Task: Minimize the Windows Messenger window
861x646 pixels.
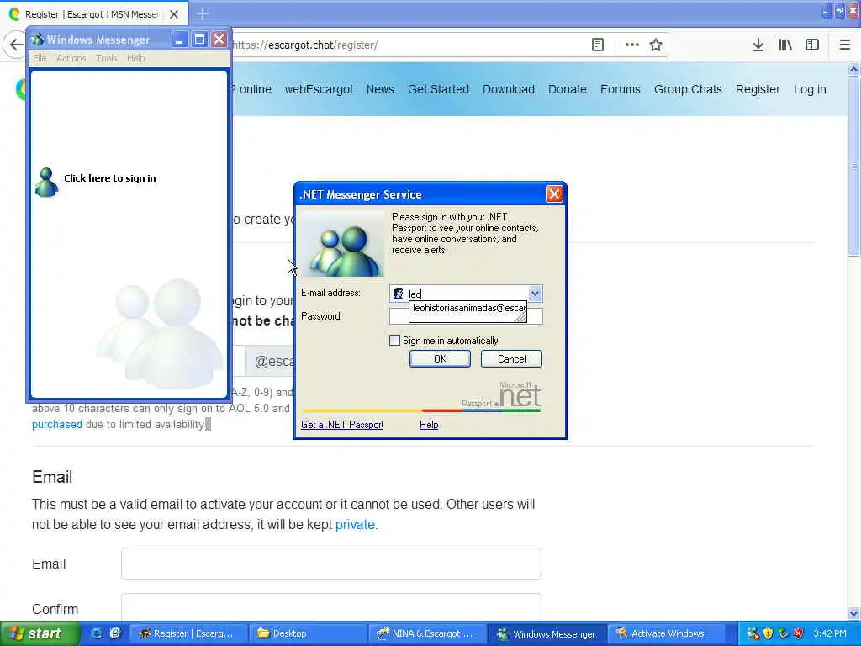Action: pyautogui.click(x=180, y=40)
